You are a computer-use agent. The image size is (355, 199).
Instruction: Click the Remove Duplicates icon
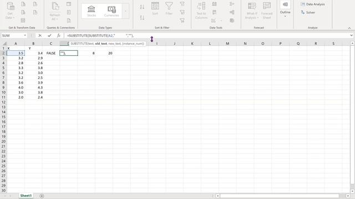215,12
